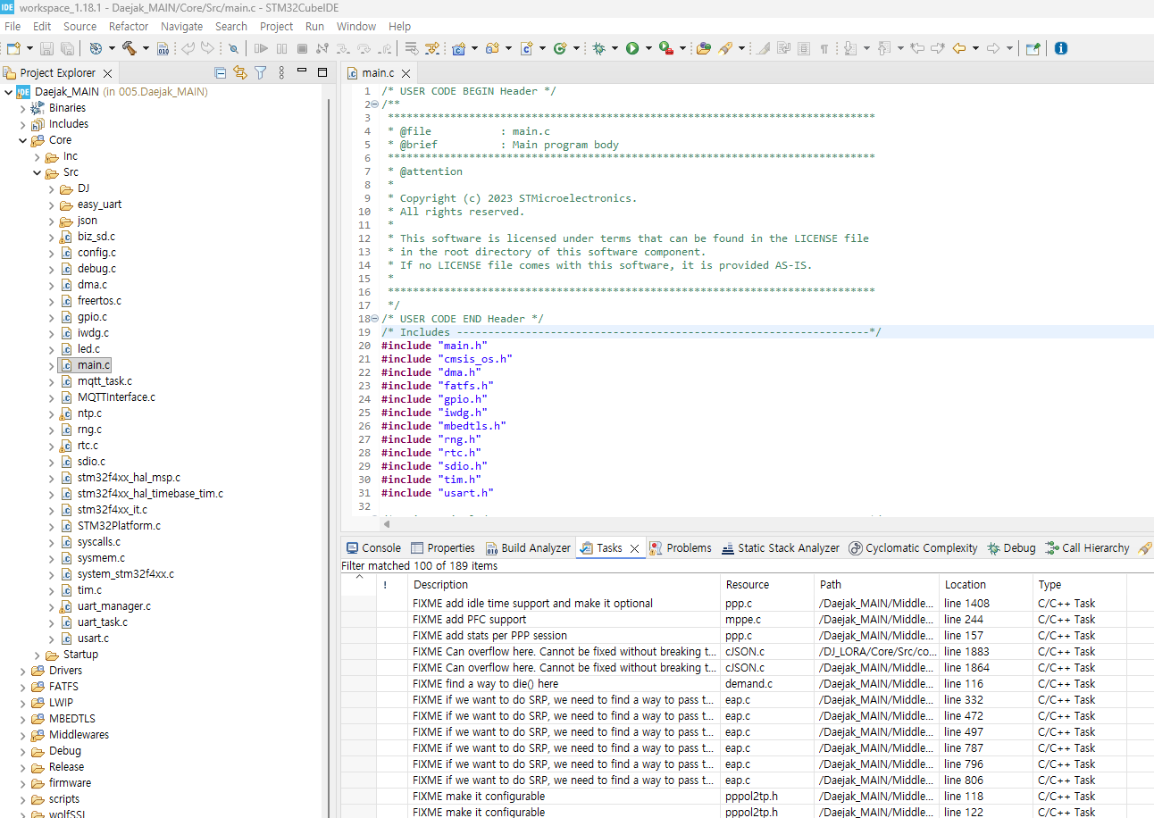Sort tasks by Resource column header
Image resolution: width=1154 pixels, height=818 pixels.
(767, 585)
